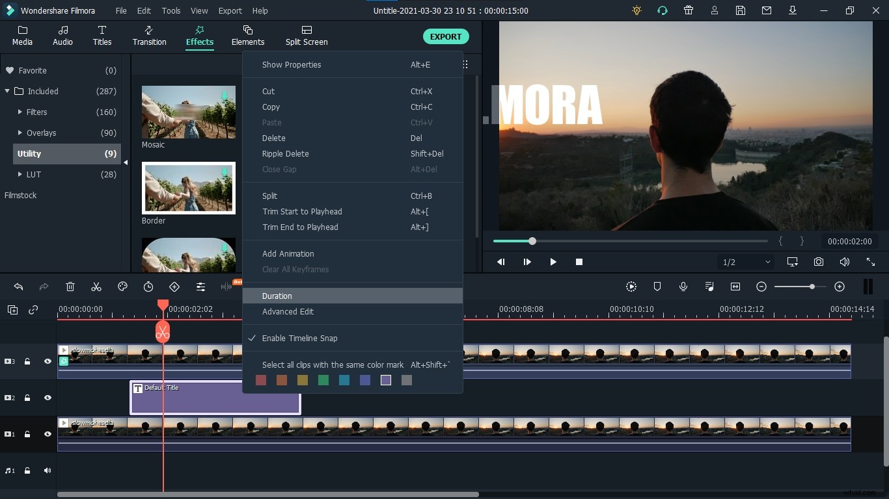Screen dimensions: 889x499
Task: Open the 1/2 playback quality dropdown
Action: 746,262
